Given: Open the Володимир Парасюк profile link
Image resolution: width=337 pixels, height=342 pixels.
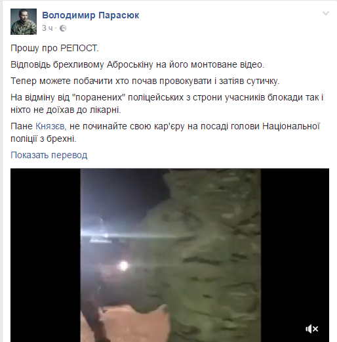Looking at the screenshot, I should point(90,15).
